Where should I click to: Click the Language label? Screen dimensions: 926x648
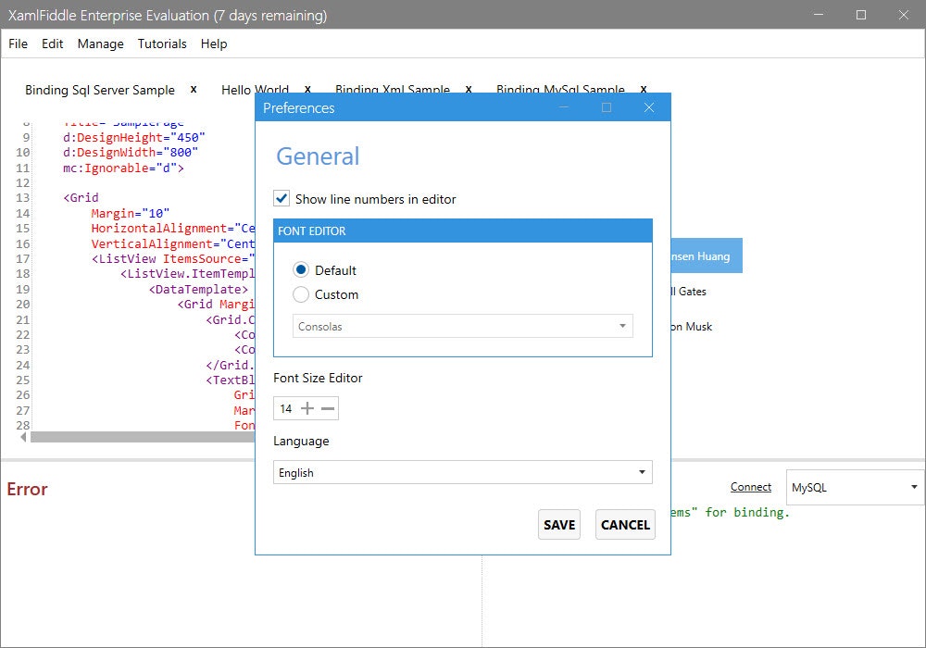301,441
